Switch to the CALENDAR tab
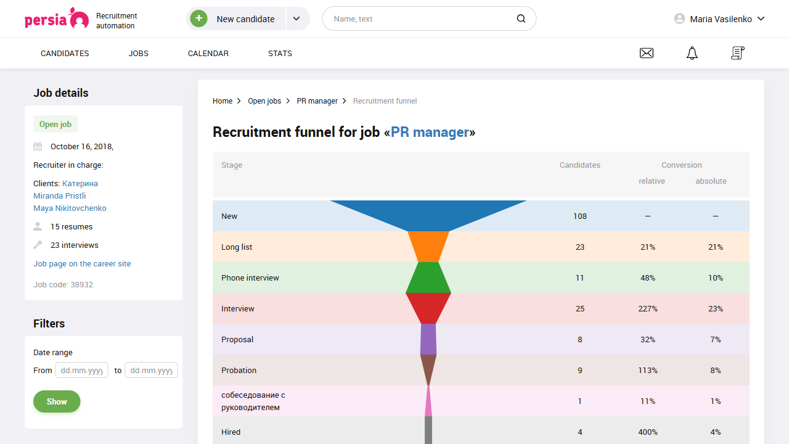The height and width of the screenshot is (444, 789). click(x=208, y=53)
